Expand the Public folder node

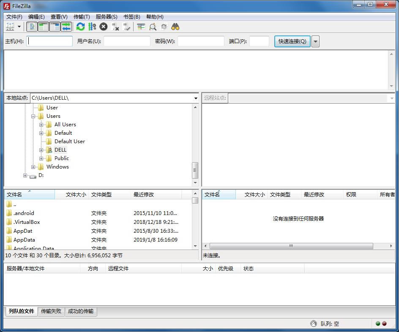click(41, 159)
